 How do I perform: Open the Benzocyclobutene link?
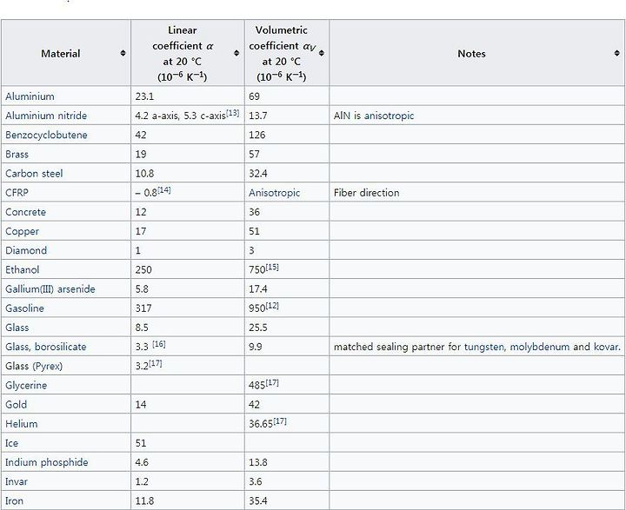[x=46, y=135]
